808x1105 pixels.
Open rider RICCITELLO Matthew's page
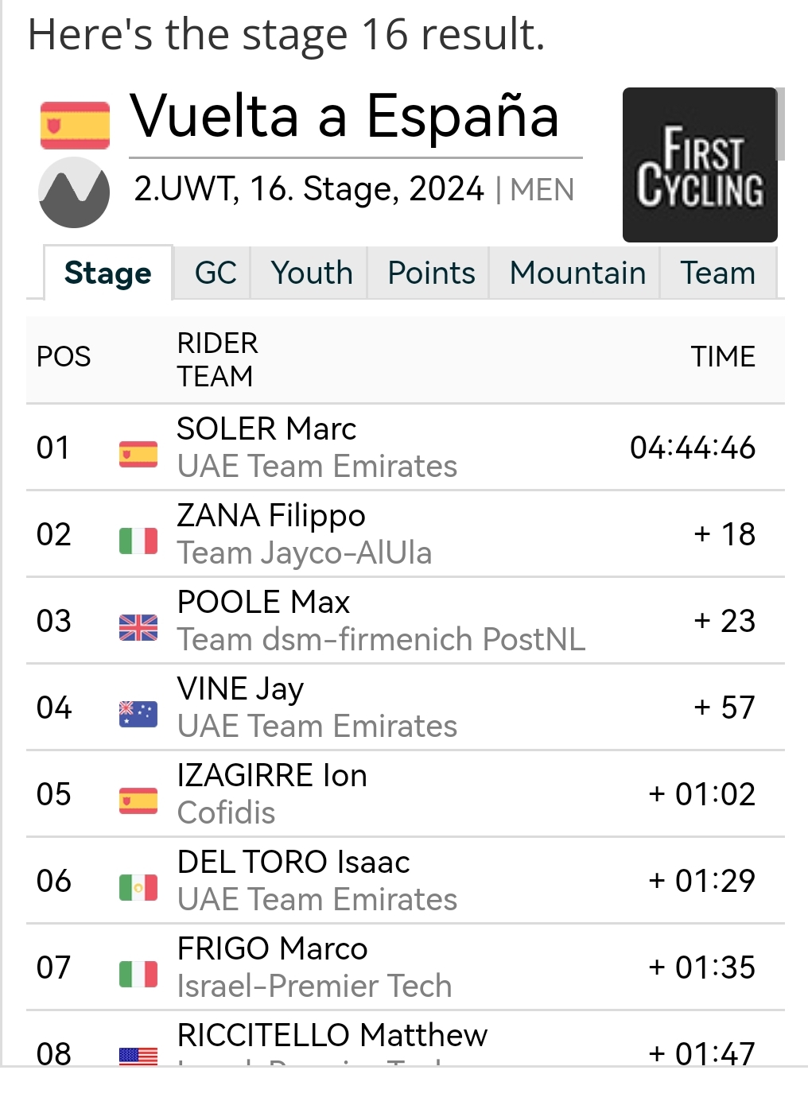pos(332,1035)
